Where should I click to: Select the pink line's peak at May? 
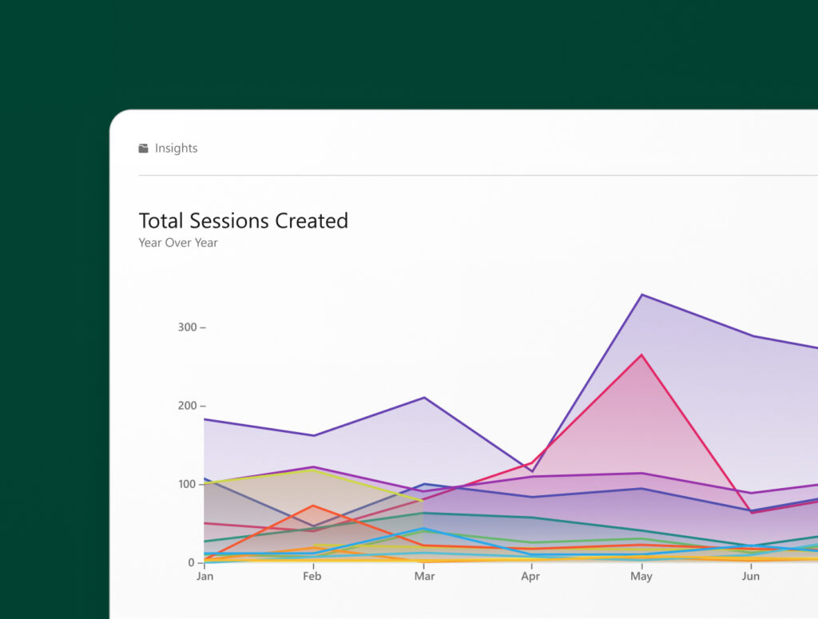641,355
